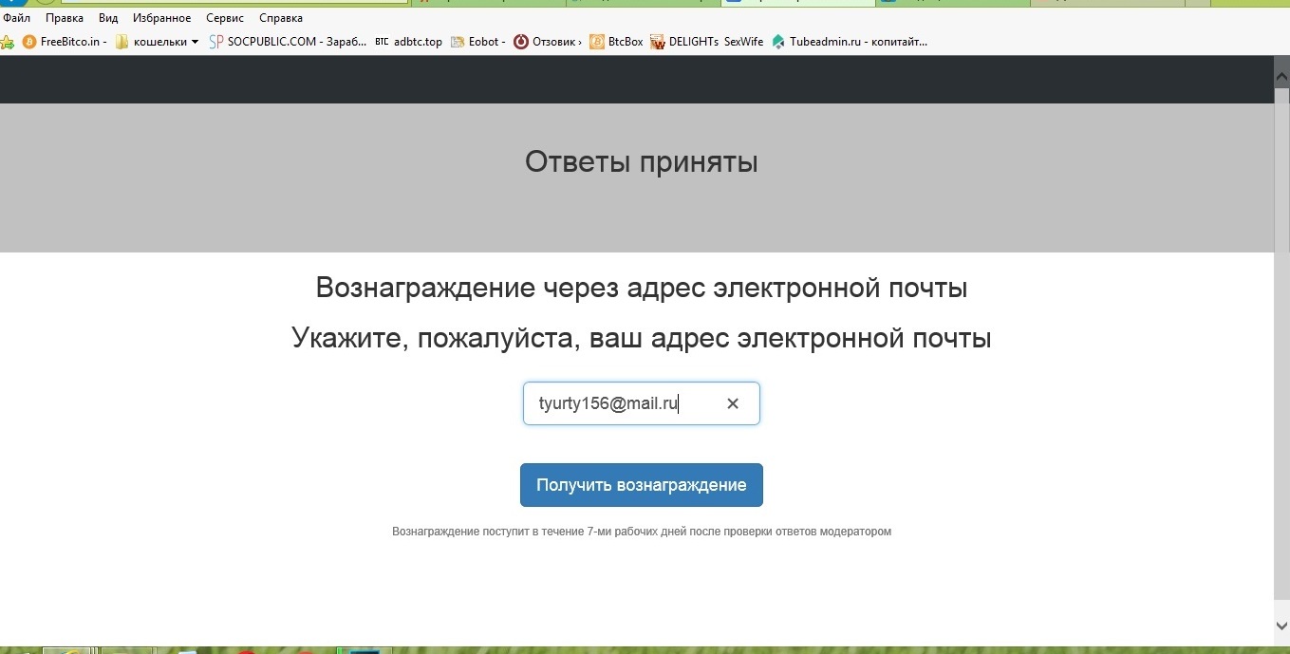Open the adbtc.top bookmark

410,42
